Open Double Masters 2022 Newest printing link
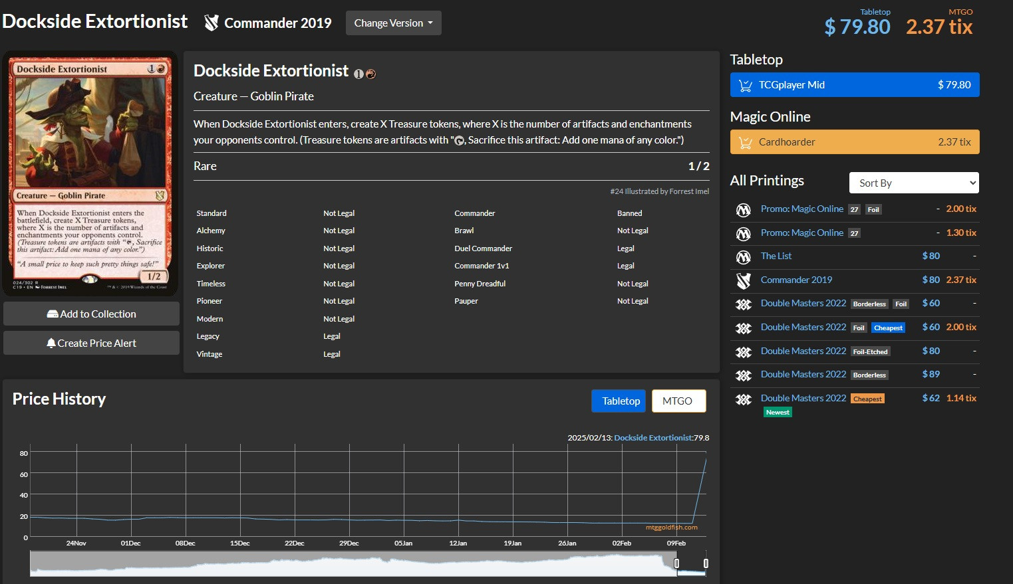This screenshot has width=1013, height=584. click(x=803, y=398)
